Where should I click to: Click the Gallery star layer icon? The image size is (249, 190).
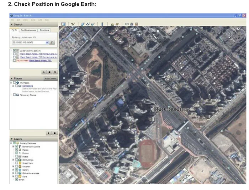20,170
